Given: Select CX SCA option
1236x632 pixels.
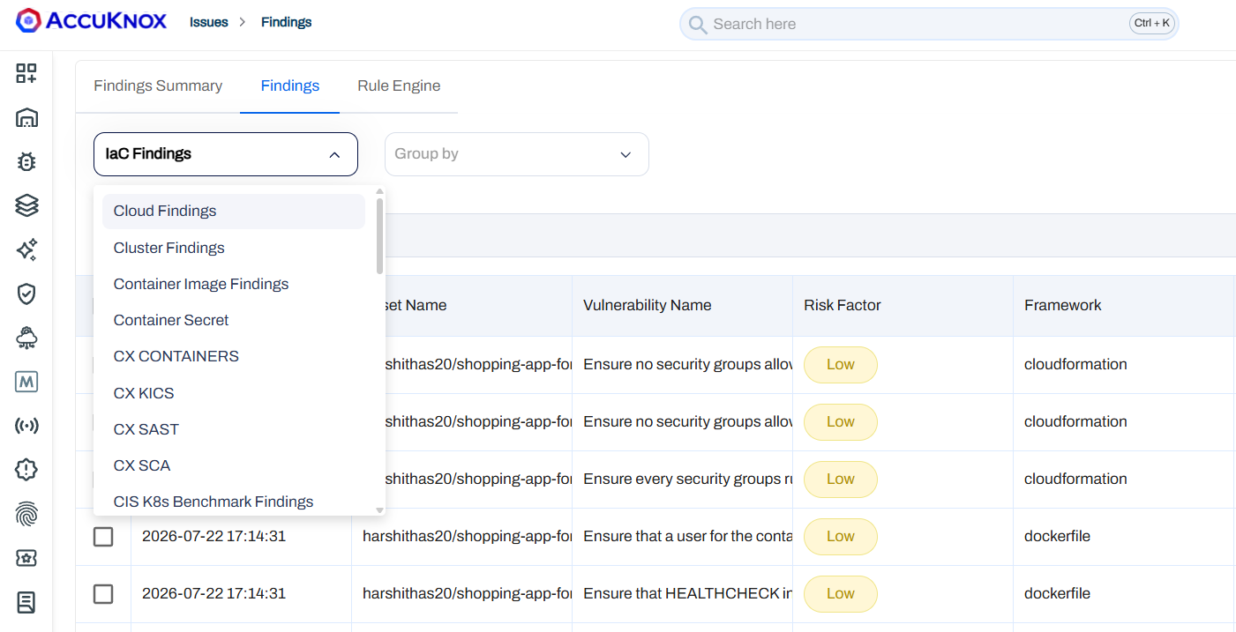Looking at the screenshot, I should click(x=234, y=465).
